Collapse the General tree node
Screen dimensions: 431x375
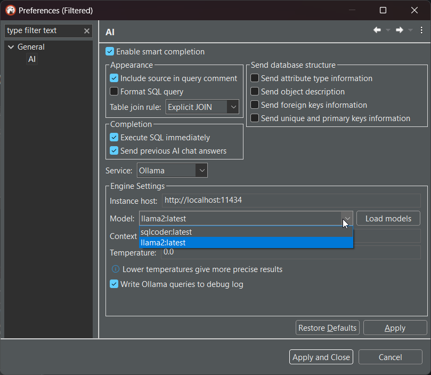pos(11,47)
